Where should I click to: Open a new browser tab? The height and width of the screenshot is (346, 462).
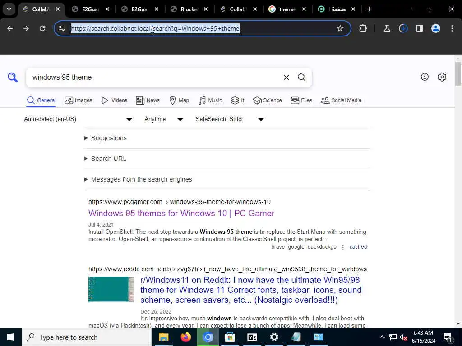coord(370,9)
